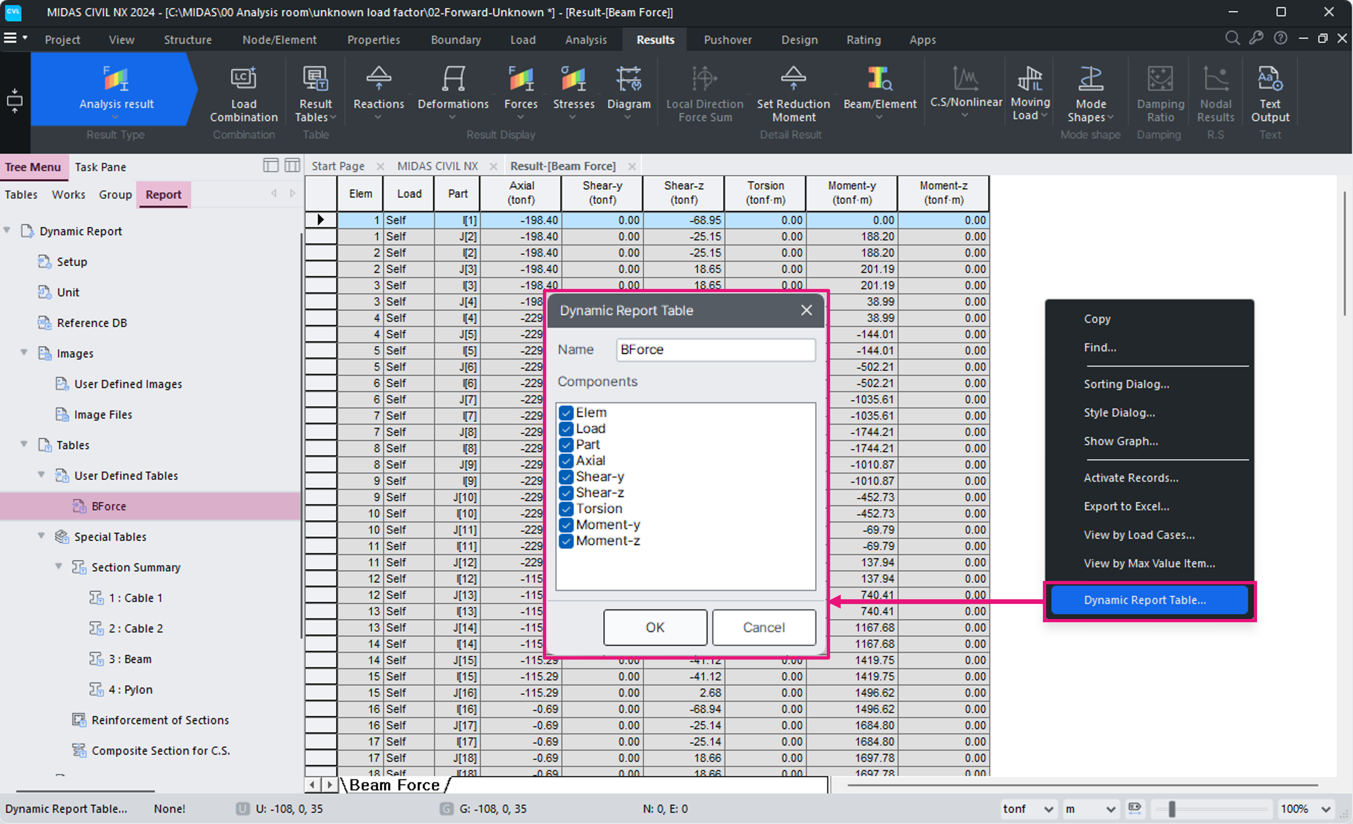Viewport: 1353px width, 824px height.
Task: Switch tree pane to single-panel layout icon
Action: tap(271, 165)
